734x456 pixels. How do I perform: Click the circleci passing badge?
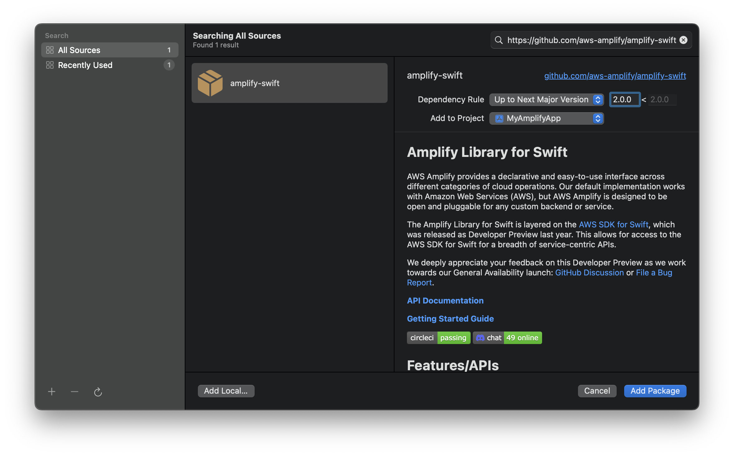438,338
